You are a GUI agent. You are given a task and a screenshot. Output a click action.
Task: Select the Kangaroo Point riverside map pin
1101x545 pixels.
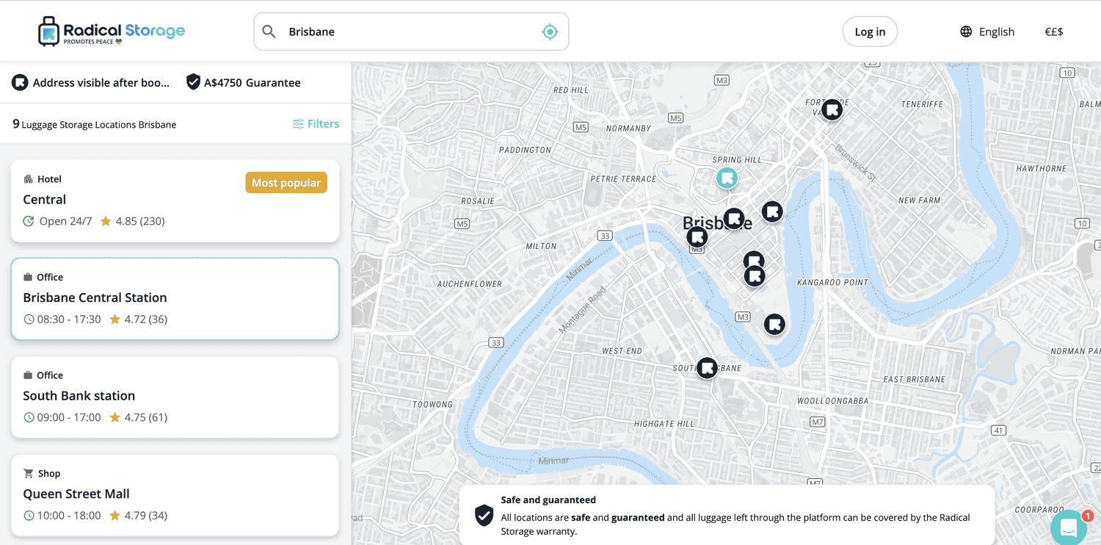click(x=774, y=324)
